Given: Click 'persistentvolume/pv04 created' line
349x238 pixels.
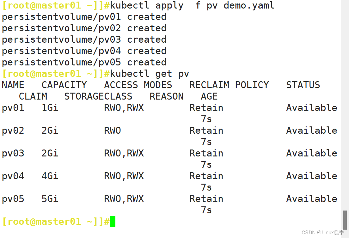Looking at the screenshot, I should [x=84, y=51].
